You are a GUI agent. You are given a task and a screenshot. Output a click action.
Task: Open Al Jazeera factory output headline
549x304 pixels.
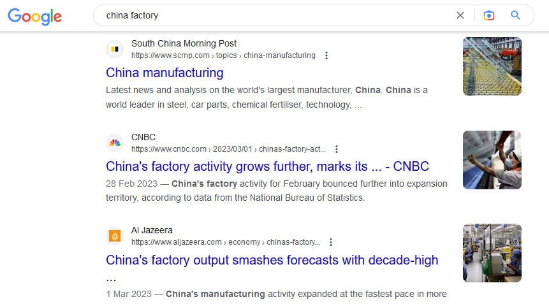tap(272, 260)
